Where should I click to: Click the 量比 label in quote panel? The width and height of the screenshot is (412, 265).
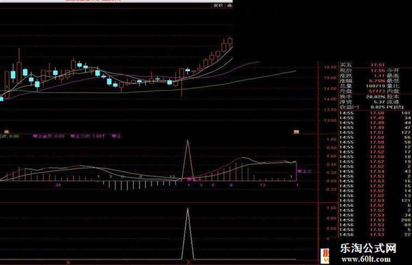coord(392,86)
